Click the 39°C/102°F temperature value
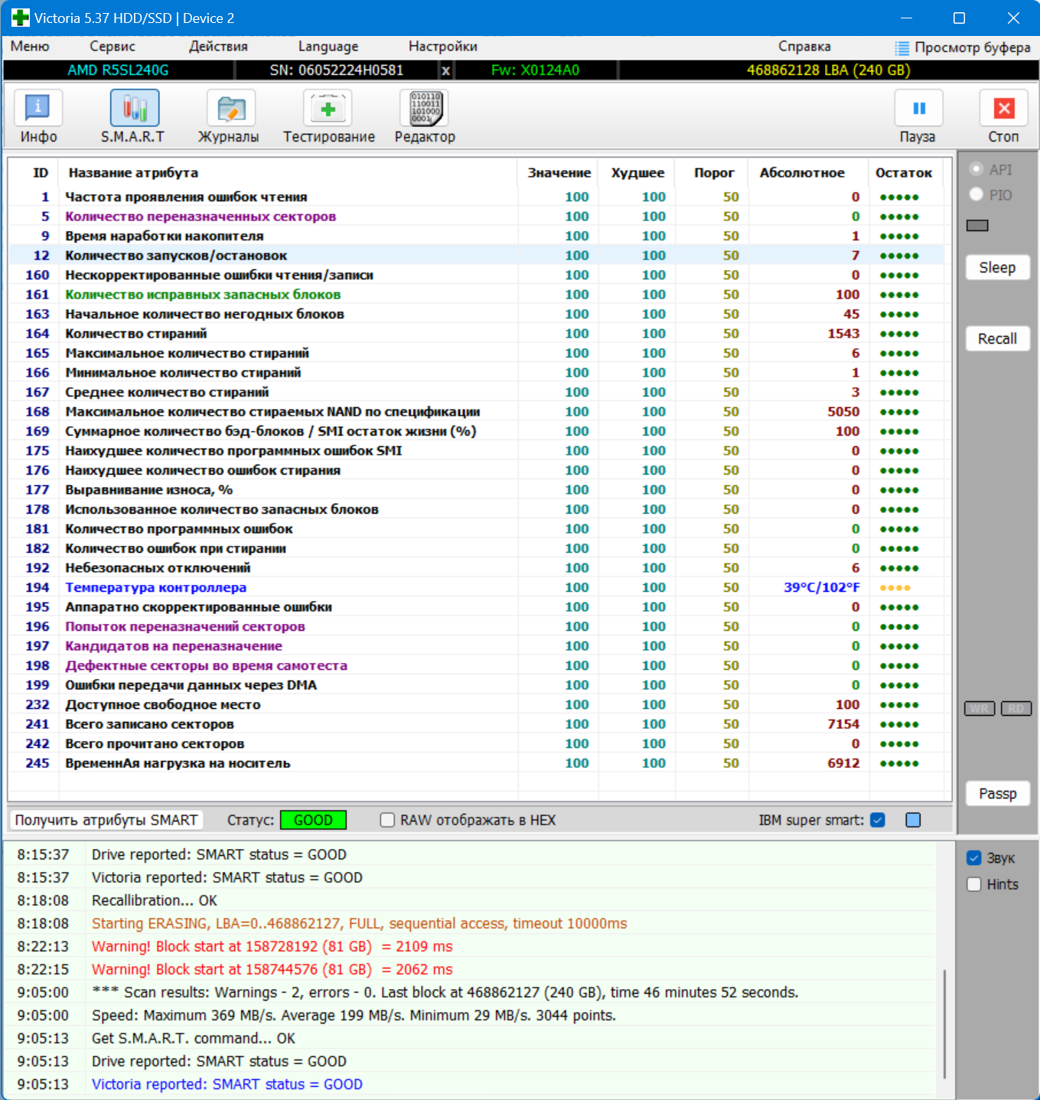 pos(821,587)
